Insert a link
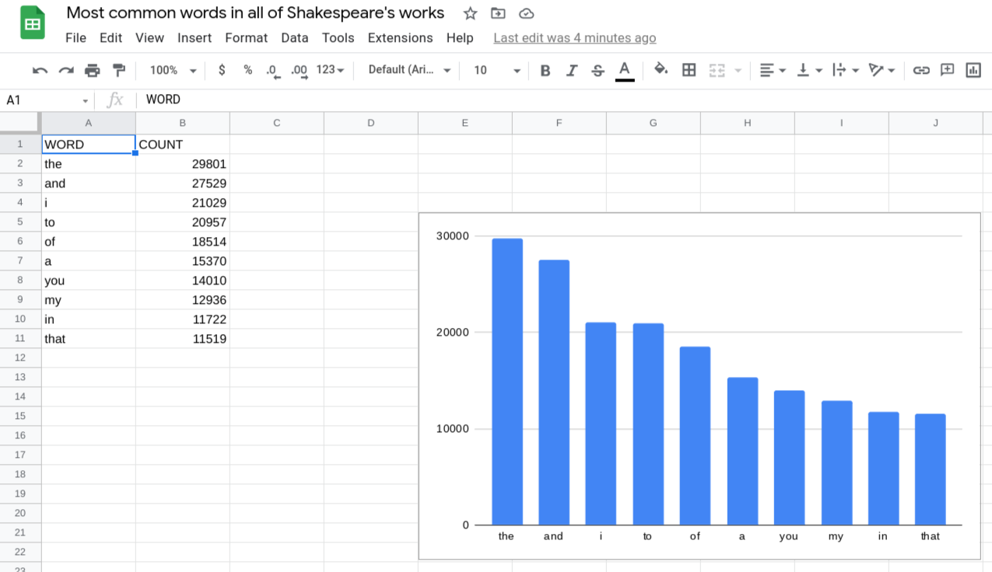The height and width of the screenshot is (572, 992). (923, 70)
